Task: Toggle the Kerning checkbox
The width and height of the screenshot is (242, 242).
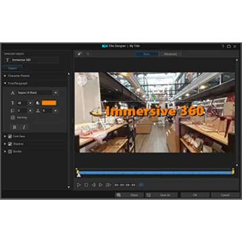Action: click(x=13, y=118)
